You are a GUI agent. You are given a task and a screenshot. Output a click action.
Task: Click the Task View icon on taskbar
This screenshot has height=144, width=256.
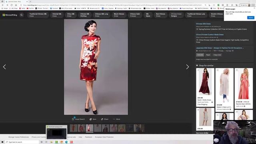point(46,142)
